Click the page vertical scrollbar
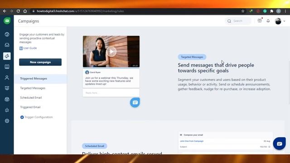290x163 pixels. point(289,82)
